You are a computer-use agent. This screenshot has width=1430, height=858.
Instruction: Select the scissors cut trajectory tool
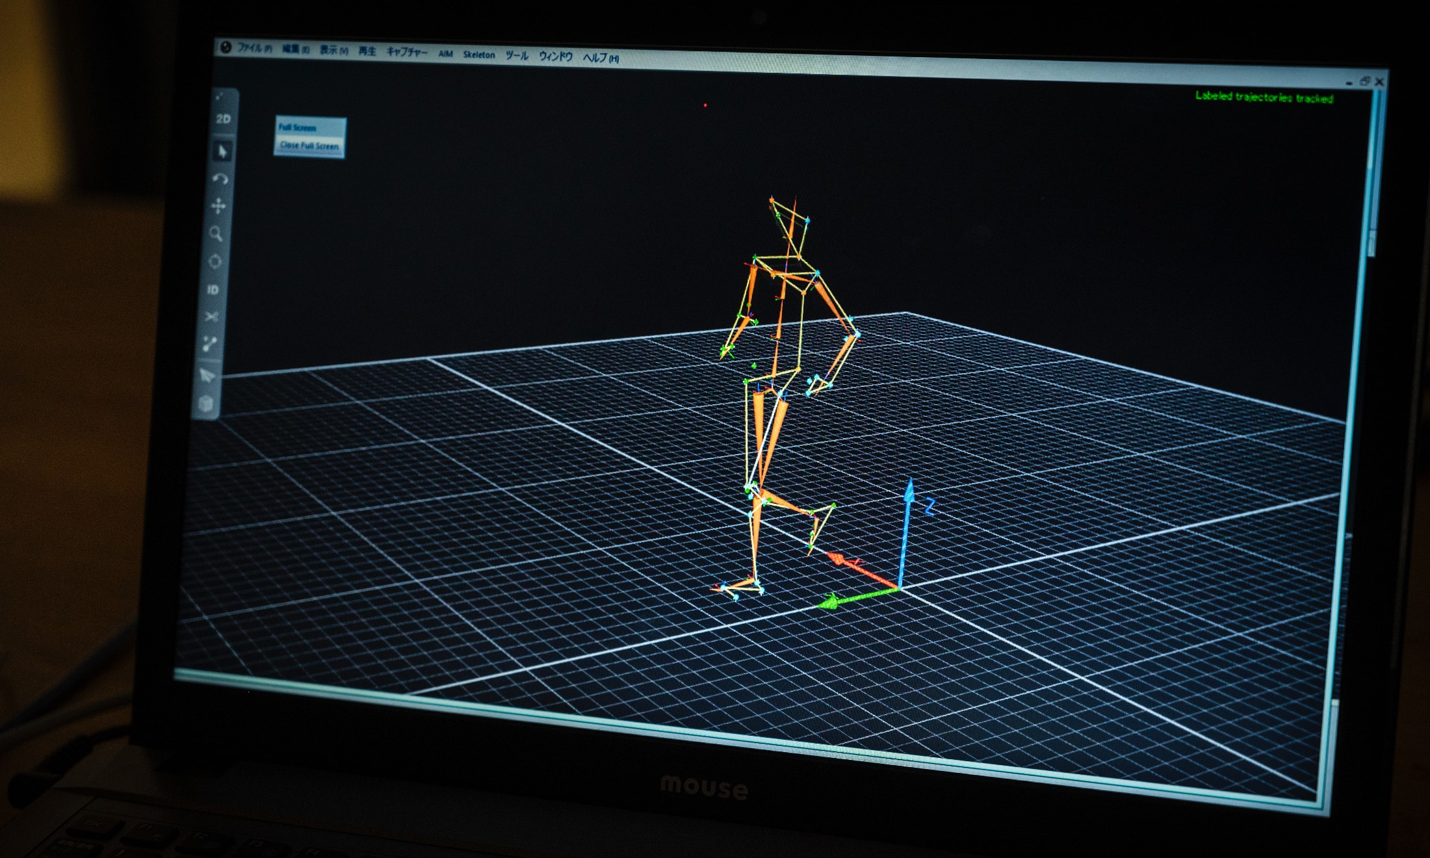(211, 317)
